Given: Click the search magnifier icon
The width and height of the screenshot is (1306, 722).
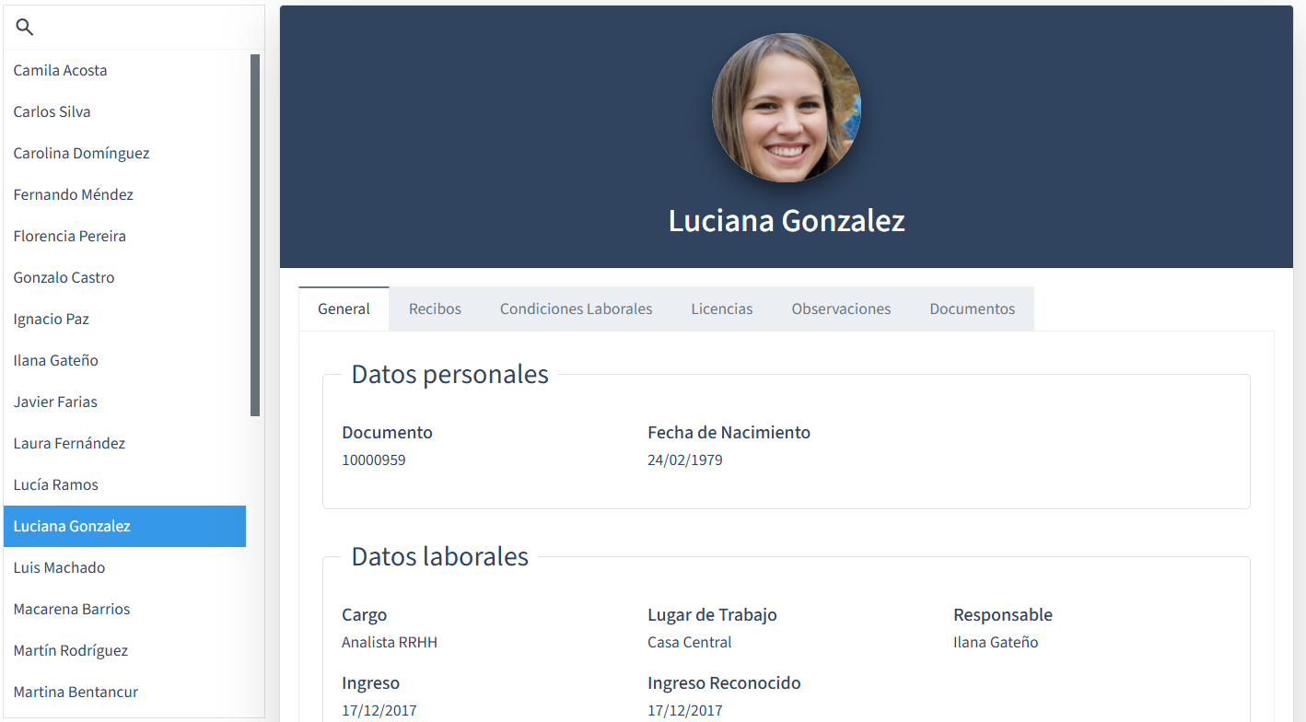Looking at the screenshot, I should (x=25, y=28).
